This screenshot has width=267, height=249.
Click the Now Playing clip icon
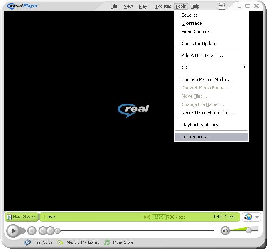pyautogui.click(x=9, y=217)
